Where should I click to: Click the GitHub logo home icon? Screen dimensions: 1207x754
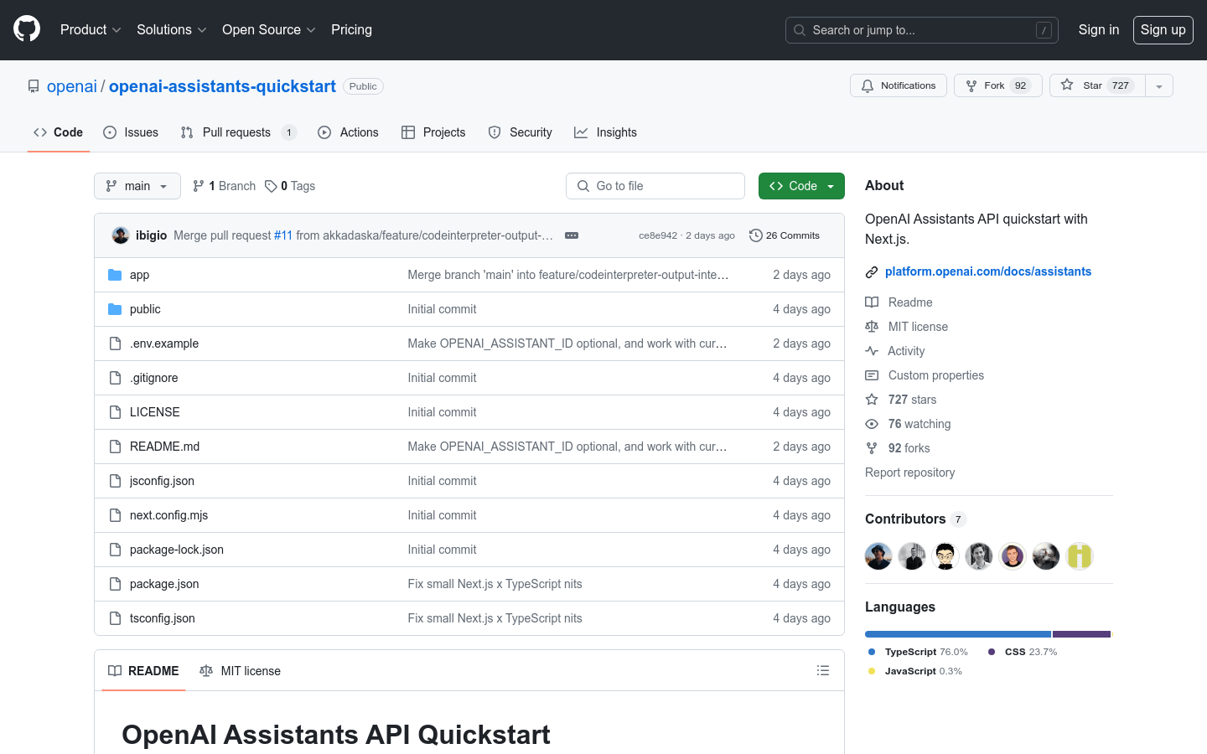(27, 29)
